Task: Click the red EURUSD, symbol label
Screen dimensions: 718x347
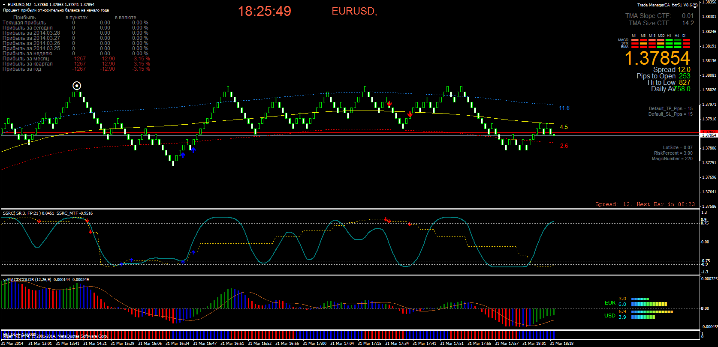Action: click(x=354, y=11)
